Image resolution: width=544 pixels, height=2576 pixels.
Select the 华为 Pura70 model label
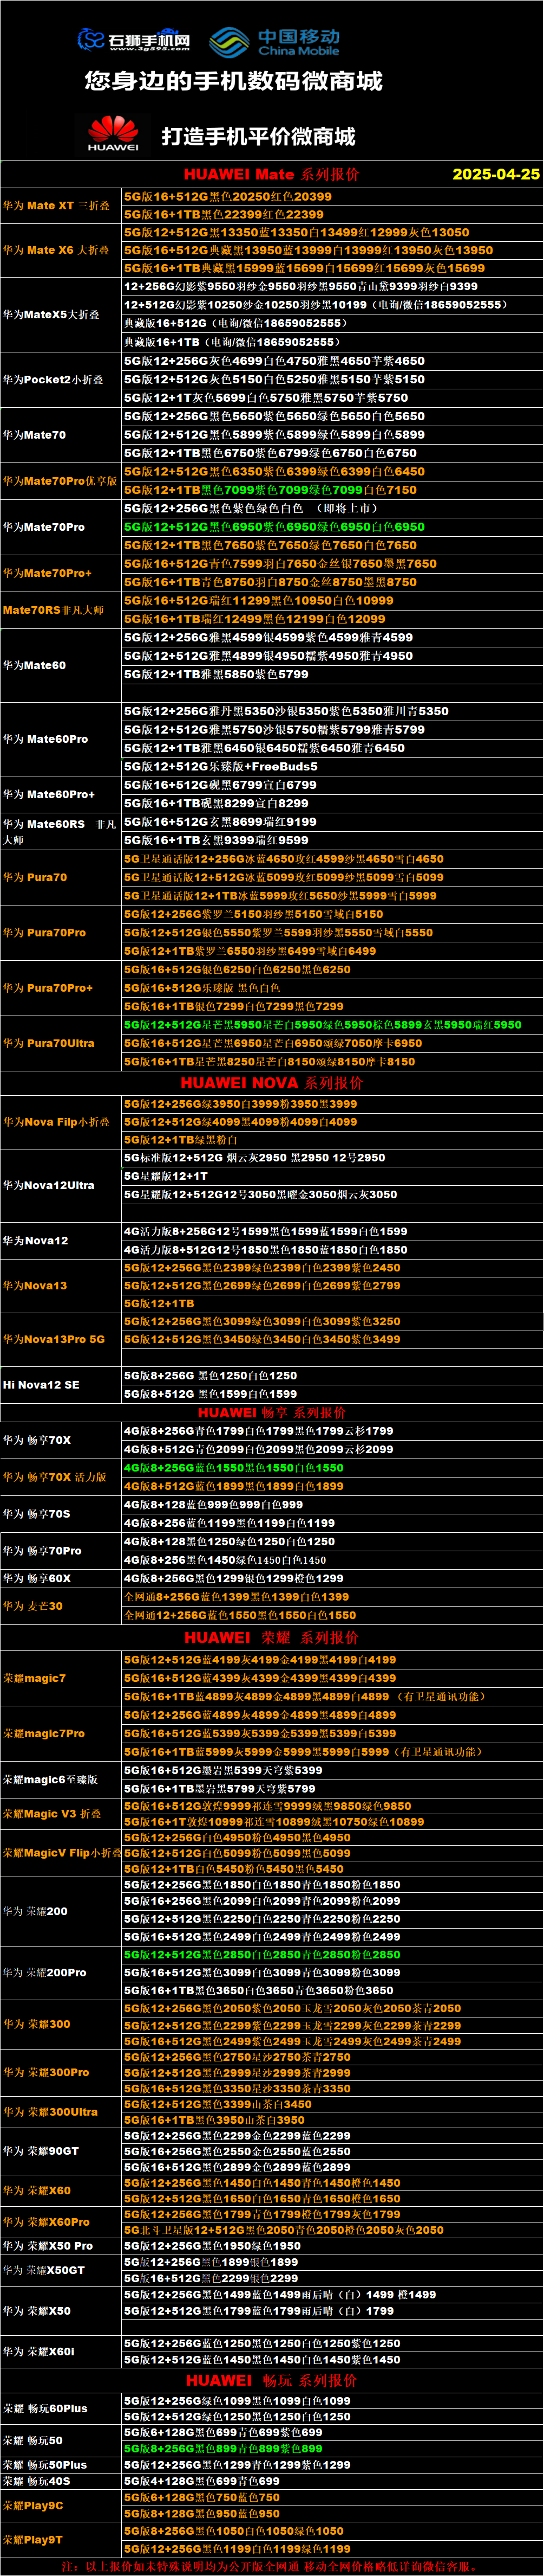[35, 877]
